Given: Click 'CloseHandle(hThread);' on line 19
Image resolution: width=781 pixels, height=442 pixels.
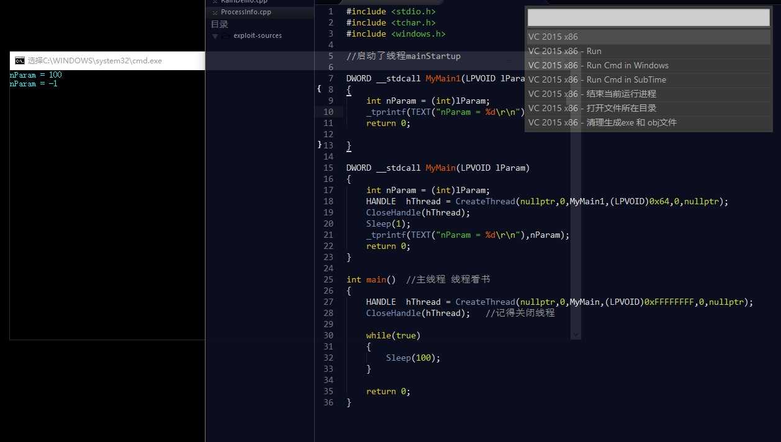Looking at the screenshot, I should pos(418,212).
